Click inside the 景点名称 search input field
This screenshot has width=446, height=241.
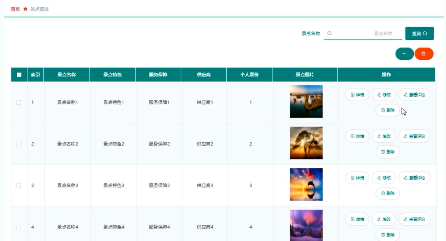[364, 33]
